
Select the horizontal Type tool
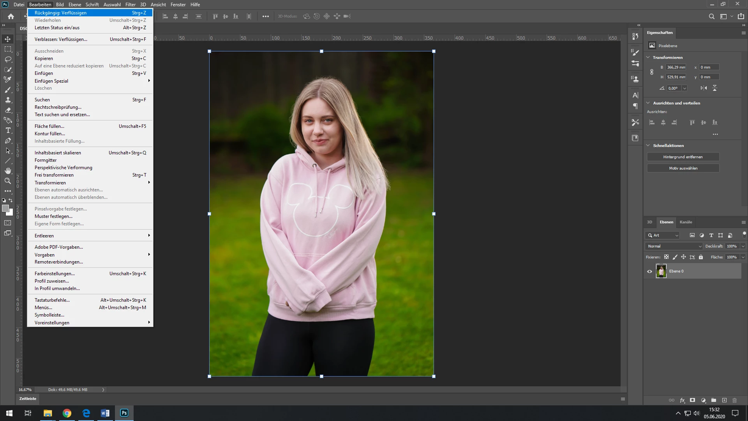(x=8, y=130)
